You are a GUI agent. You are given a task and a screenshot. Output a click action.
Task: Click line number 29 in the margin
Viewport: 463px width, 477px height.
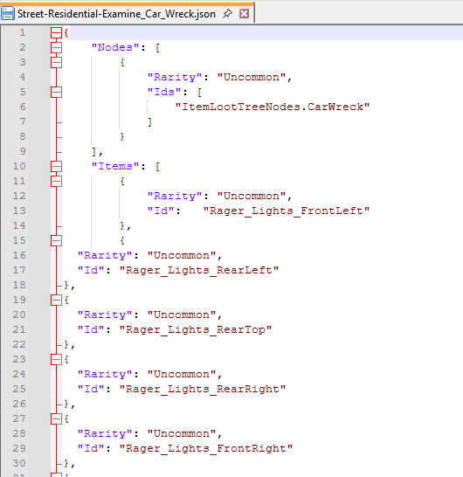tap(19, 448)
